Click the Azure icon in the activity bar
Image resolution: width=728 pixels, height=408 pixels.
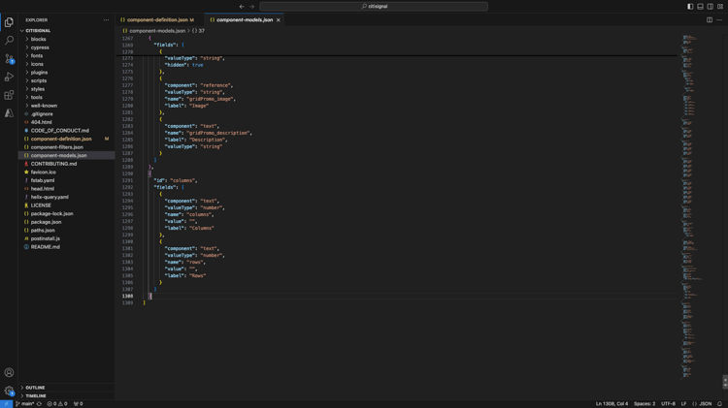click(x=9, y=113)
